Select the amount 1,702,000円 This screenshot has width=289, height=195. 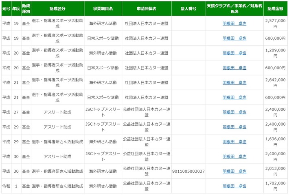(x=275, y=186)
